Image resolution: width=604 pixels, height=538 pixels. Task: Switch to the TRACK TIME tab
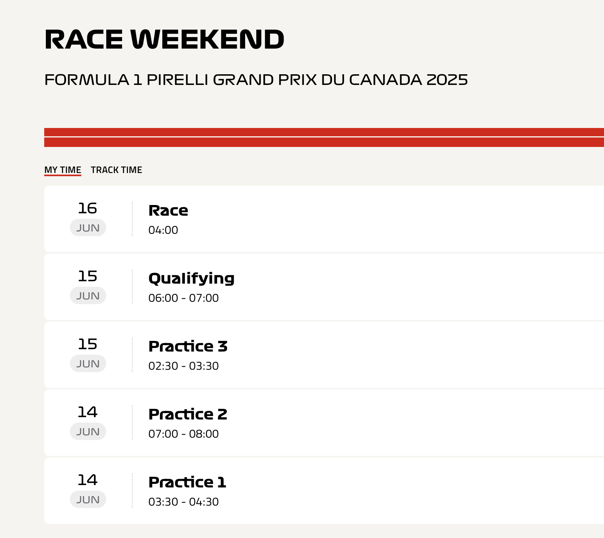(x=116, y=170)
